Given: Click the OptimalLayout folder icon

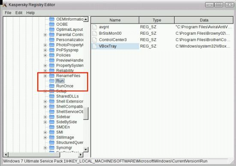Looking at the screenshot, I should (x=52, y=30).
